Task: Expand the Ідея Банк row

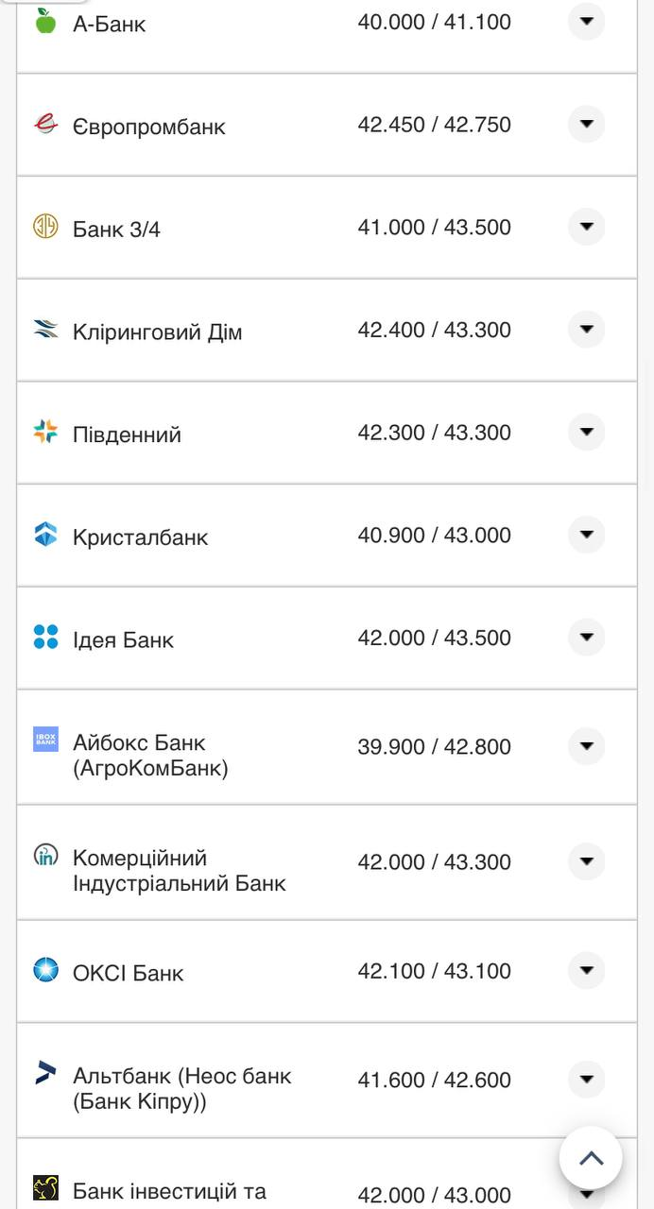Action: 586,637
